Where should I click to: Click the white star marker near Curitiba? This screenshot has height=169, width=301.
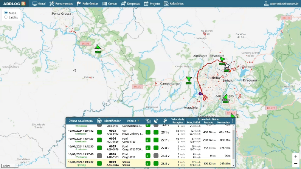227,66
